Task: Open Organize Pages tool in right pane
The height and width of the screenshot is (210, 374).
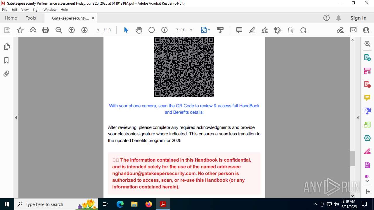Action: 367,71
